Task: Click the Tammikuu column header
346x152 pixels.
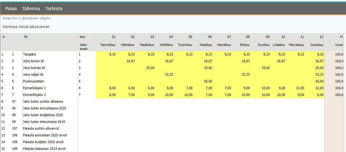Action: (108, 45)
